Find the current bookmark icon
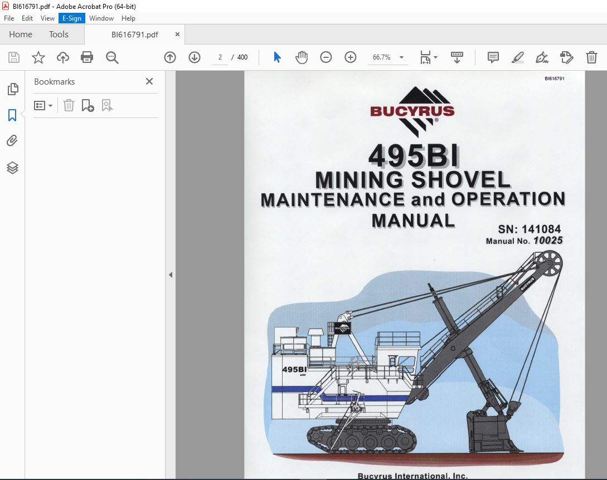 pos(107,105)
